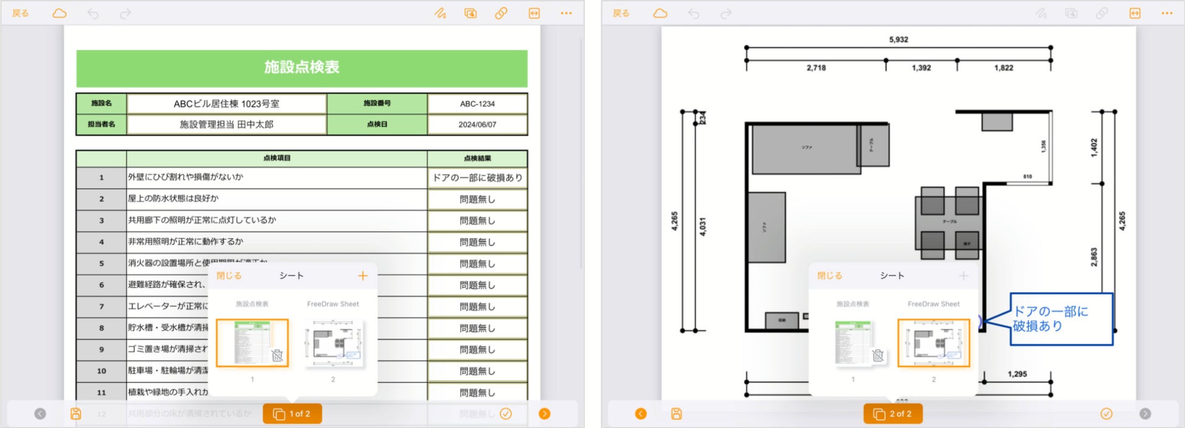Screen dimensions: 1185x428
Task: Select 問題無し result for row 2
Action: (x=477, y=199)
